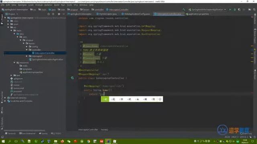
Task: Open Chrome from the taskbar
Action: [x=88, y=141]
